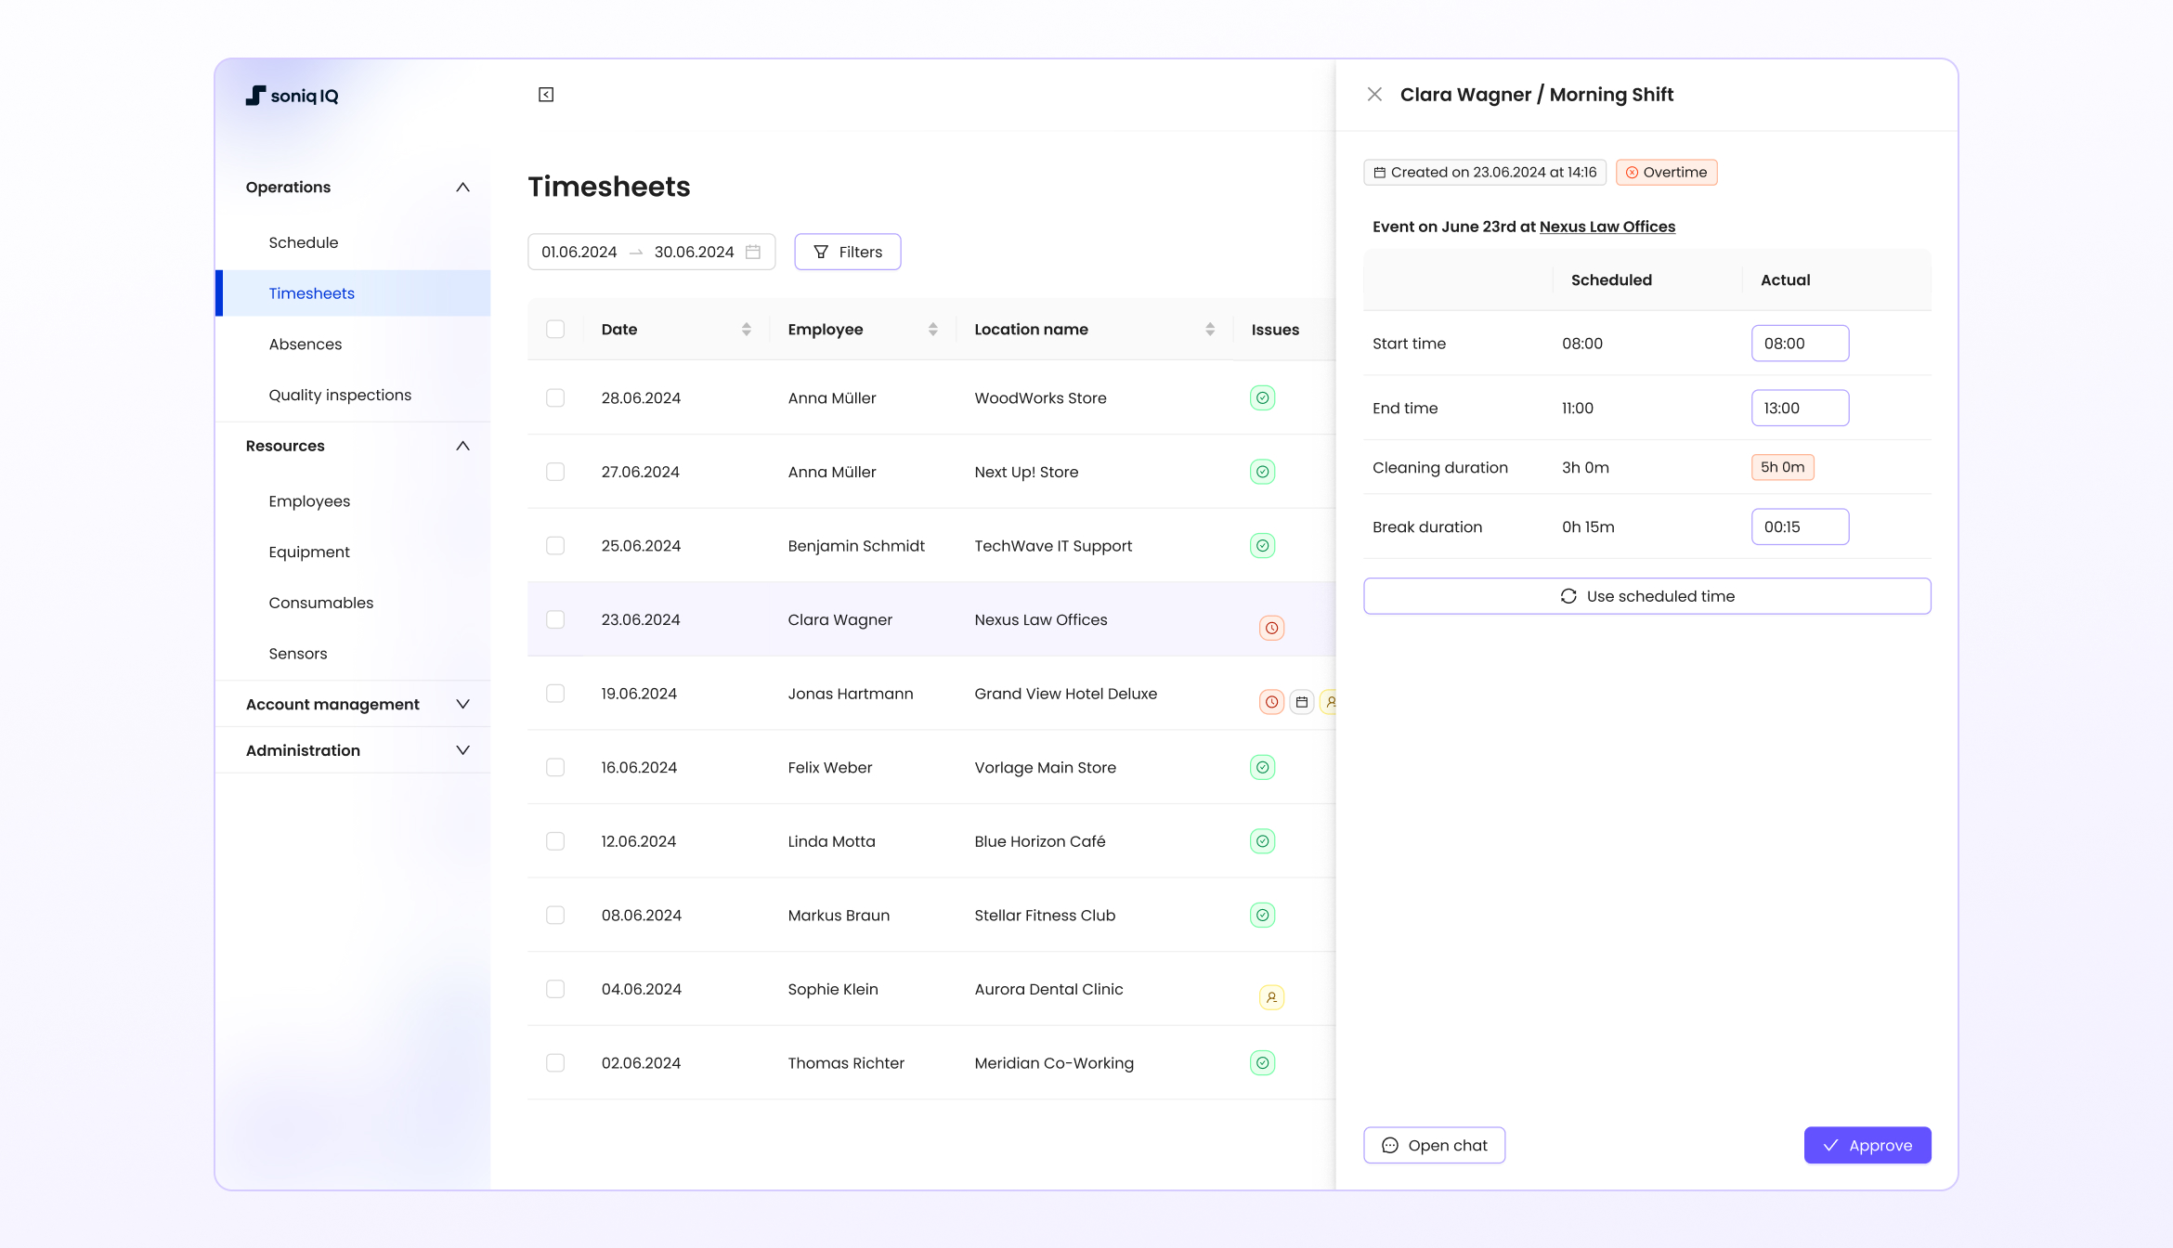Screen dimensions: 2173x1248
Task: Tick the select-all checkbox in the table header
Action: tap(555, 329)
